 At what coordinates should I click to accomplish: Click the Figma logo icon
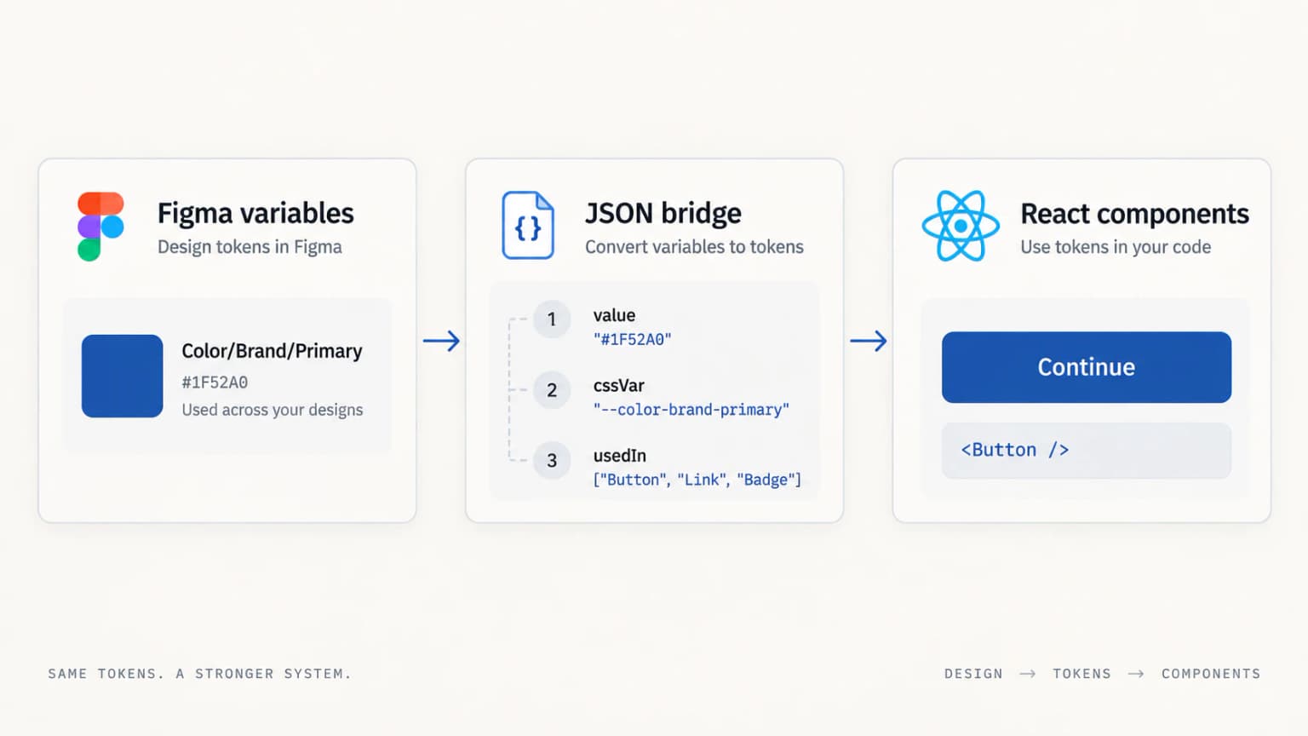(100, 227)
